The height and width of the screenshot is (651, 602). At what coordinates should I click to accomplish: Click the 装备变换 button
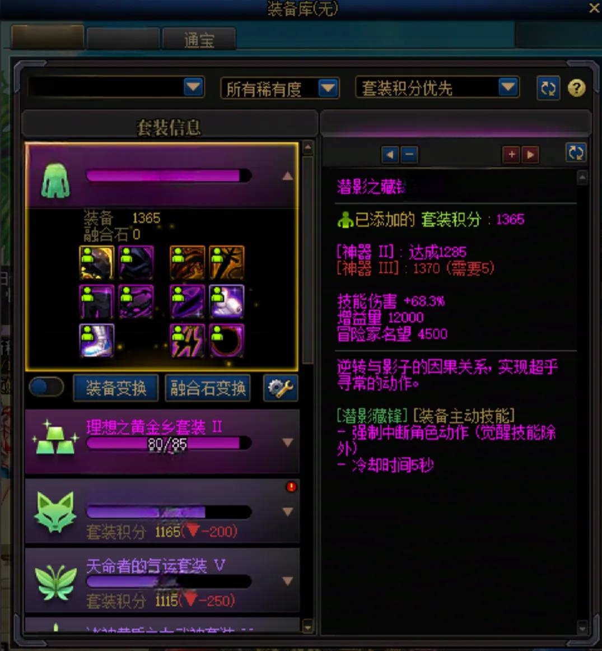116,388
